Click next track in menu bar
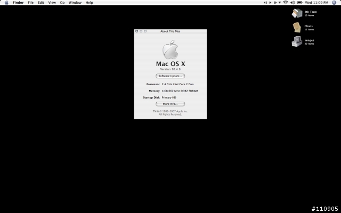Image resolution: width=341 pixels, height=213 pixels. [275, 3]
